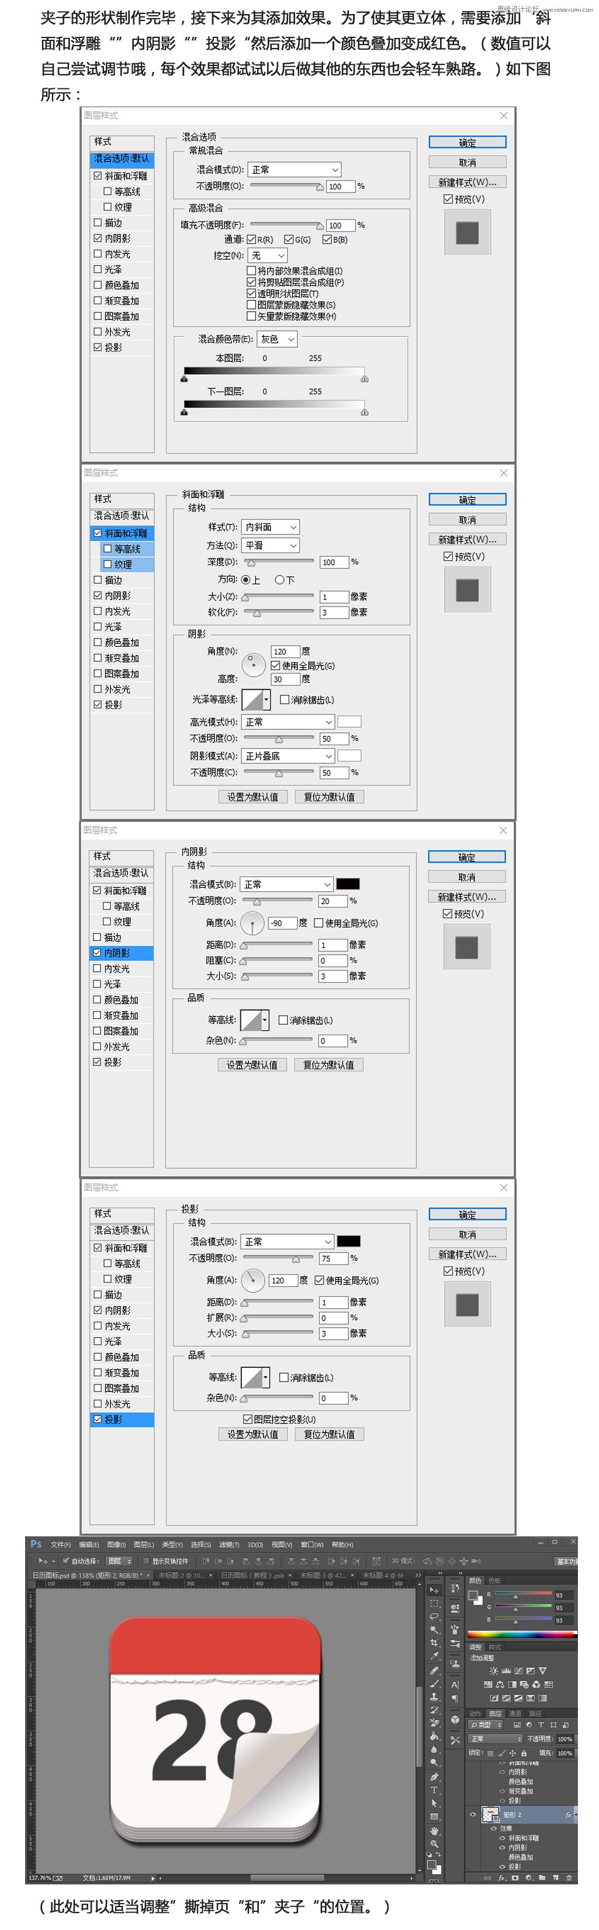The image size is (599, 1930).
Task: Open the 图层(L) menu
Action: tap(144, 1544)
